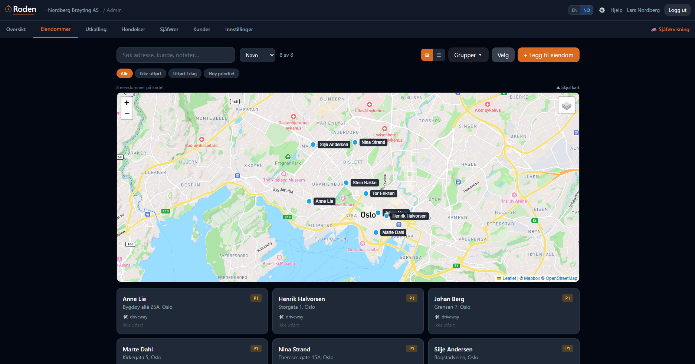The image size is (695, 364).
Task: Click the address search input field
Action: click(176, 55)
